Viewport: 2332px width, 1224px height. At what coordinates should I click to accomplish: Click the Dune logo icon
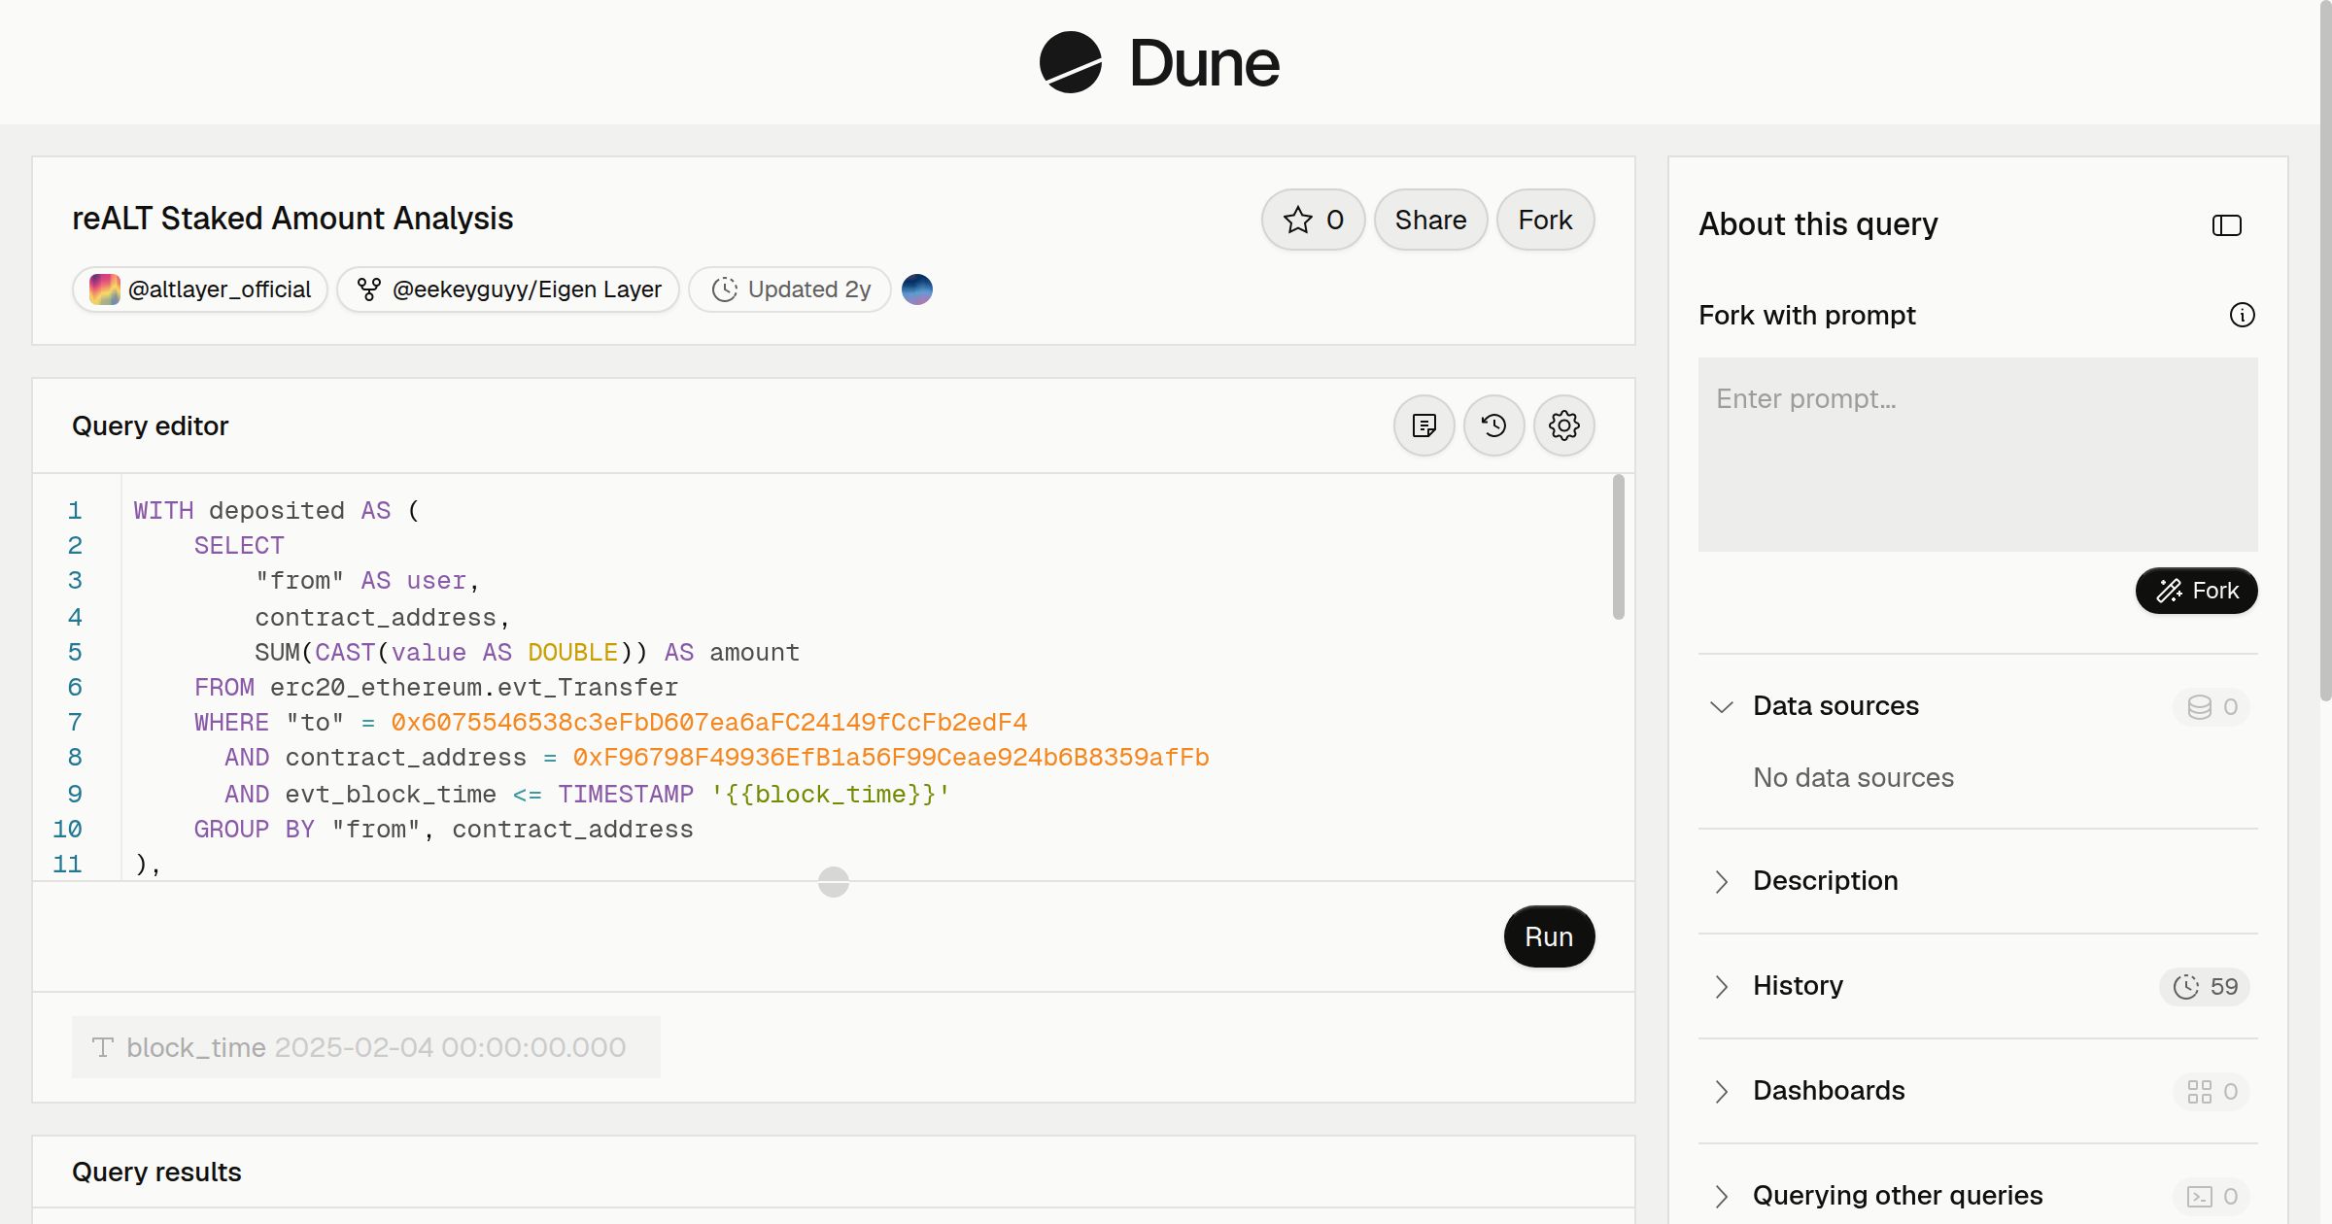point(1070,62)
